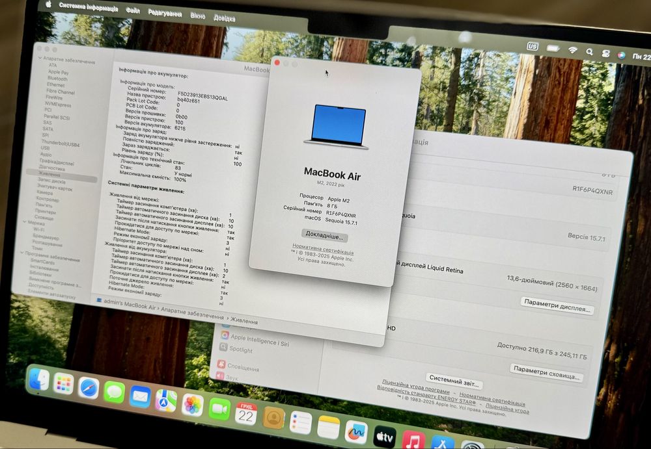Launch Safari from the Dock
The width and height of the screenshot is (651, 449).
(89, 389)
